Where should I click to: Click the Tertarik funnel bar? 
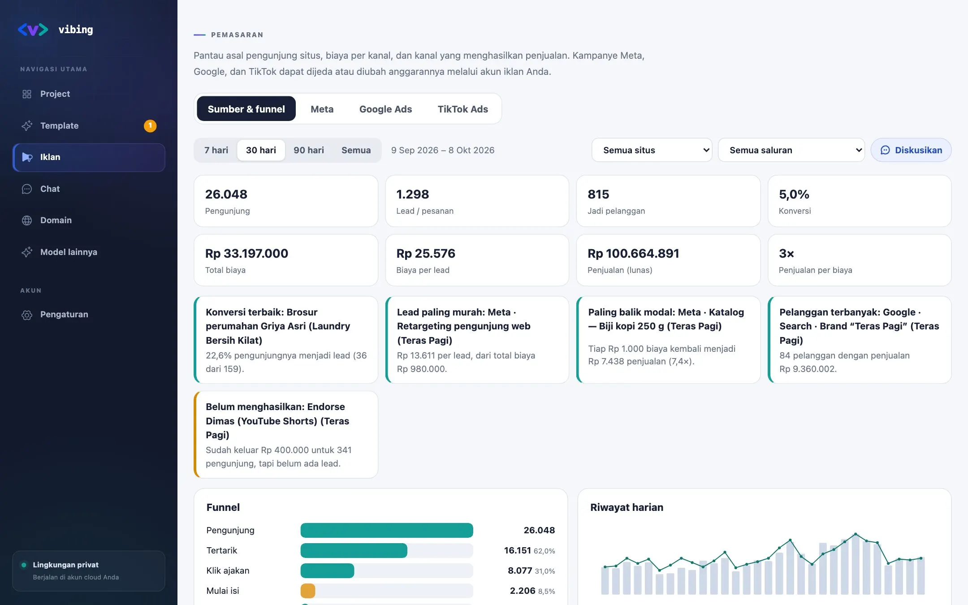click(x=354, y=550)
